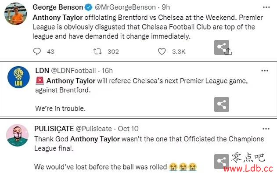
Task: Reply to George Benson's tweet
Action: pyautogui.click(x=37, y=51)
